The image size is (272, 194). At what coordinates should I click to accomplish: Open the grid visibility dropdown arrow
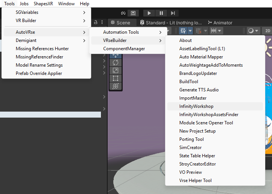(x=190, y=31)
